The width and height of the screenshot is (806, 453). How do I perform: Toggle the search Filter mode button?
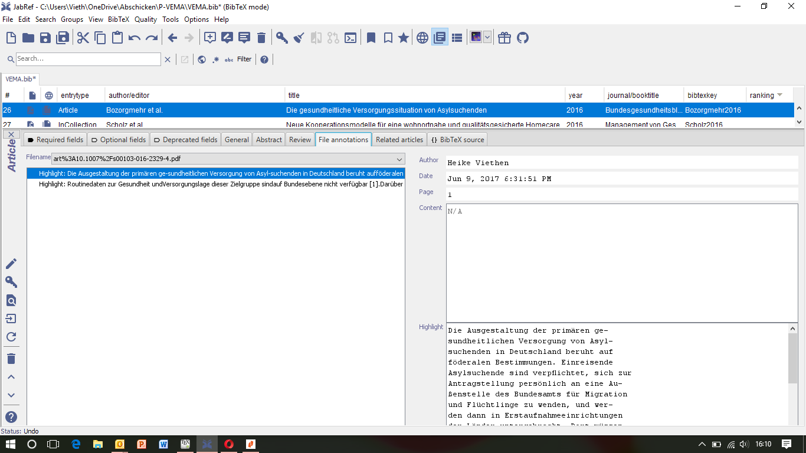(x=244, y=59)
